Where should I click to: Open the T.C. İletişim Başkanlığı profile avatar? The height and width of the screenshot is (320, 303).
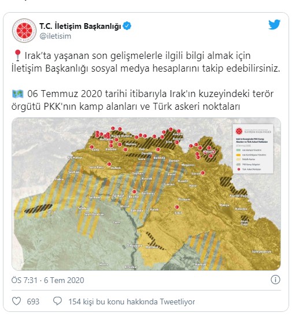click(x=24, y=31)
